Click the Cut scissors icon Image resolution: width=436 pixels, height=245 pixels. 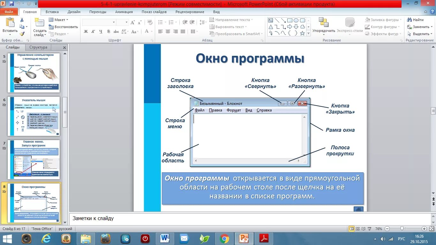pos(22,20)
